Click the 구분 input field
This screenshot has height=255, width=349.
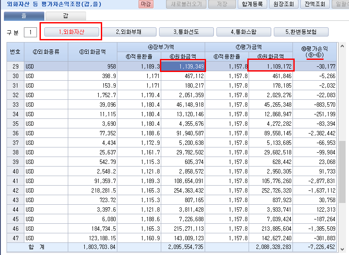(30, 33)
